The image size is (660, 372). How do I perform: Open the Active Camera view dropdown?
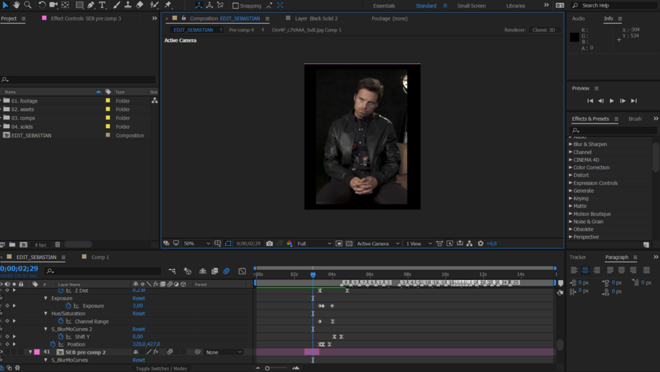tap(378, 243)
